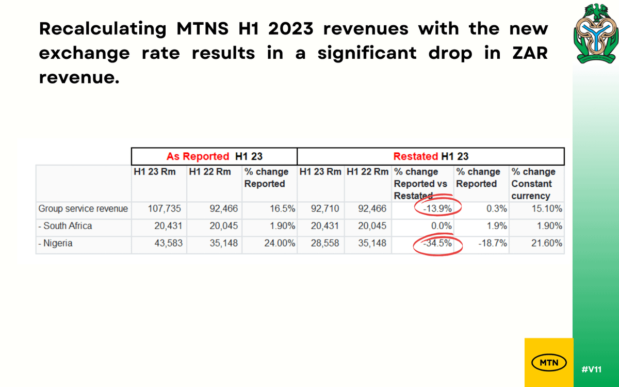Select the 'As Reported H1 23' header
The height and width of the screenshot is (387, 619).
click(x=214, y=156)
